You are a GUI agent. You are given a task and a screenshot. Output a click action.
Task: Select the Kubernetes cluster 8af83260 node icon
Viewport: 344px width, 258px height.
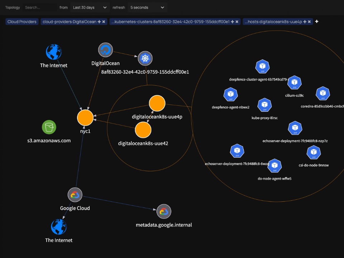pyautogui.click(x=145, y=58)
